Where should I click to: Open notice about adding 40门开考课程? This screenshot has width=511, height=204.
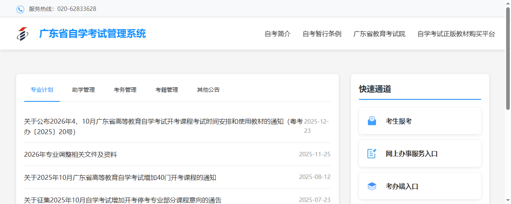(x=120, y=177)
